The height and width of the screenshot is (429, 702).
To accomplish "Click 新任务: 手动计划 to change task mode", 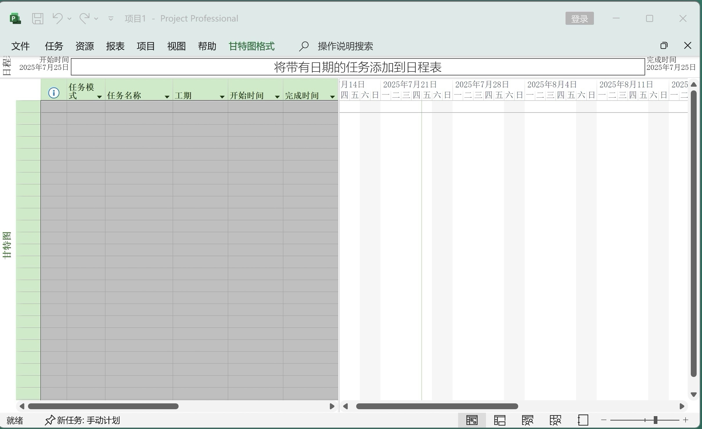I will 88,420.
